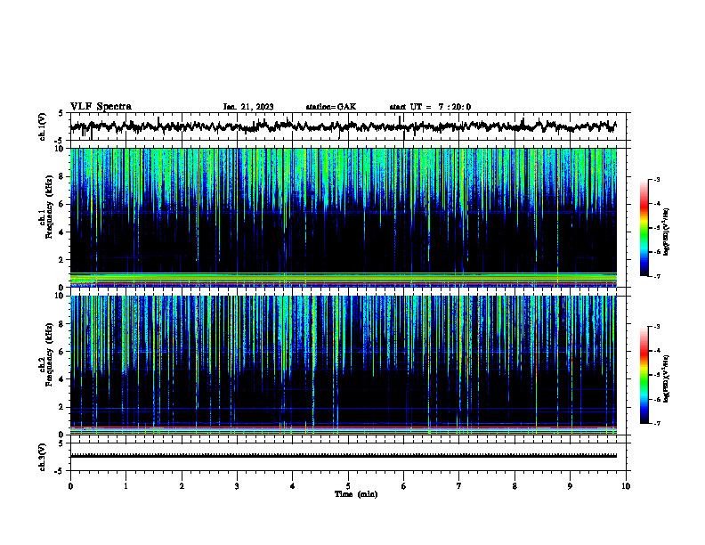Click the -6 label on ch.1 color bar

656,252
